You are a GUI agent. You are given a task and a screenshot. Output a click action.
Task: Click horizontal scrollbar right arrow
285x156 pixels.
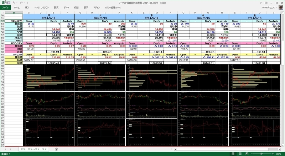click(279, 149)
